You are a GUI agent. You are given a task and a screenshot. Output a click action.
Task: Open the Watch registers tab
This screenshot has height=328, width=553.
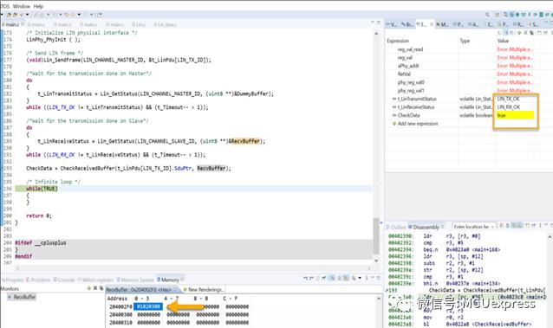click(x=95, y=280)
